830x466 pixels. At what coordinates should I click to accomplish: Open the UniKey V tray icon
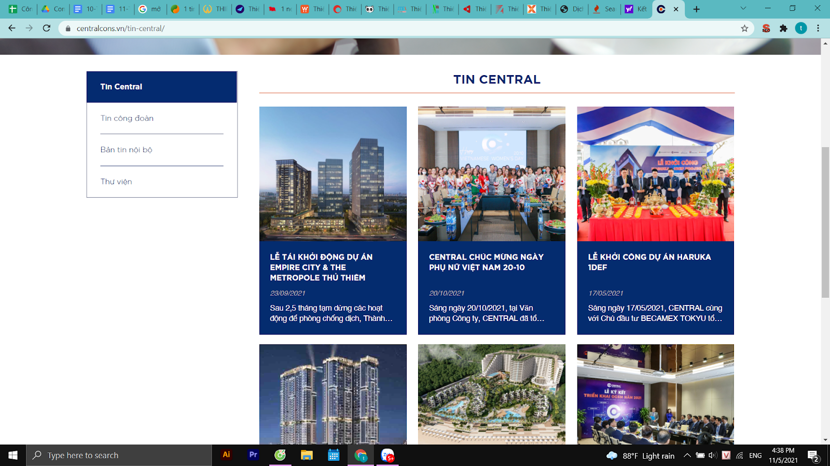coord(726,456)
